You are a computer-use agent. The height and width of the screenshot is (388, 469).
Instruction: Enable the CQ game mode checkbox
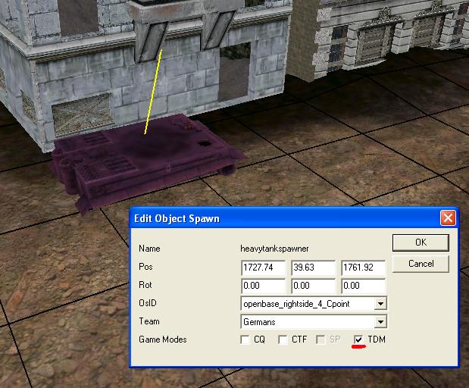pos(245,340)
